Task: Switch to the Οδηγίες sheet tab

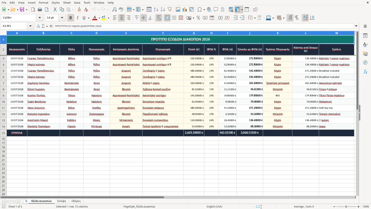Action: 76,201
